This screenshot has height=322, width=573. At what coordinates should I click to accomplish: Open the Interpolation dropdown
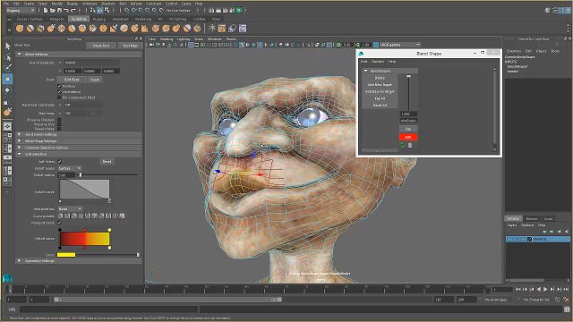pyautogui.click(x=70, y=208)
